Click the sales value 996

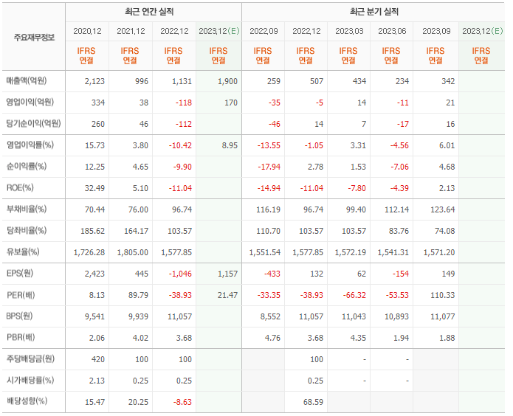[142, 81]
